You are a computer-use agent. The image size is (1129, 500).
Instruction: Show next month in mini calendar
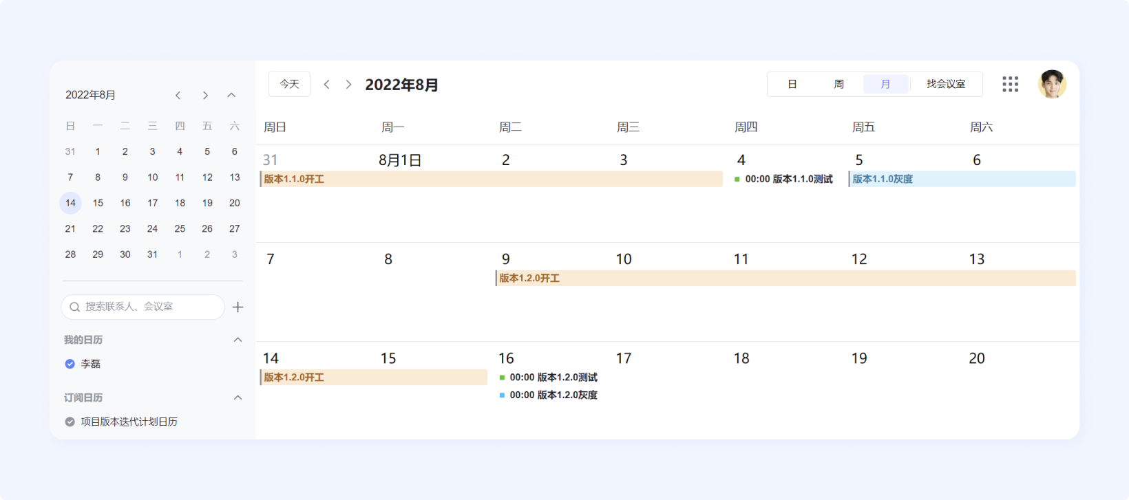(x=205, y=95)
